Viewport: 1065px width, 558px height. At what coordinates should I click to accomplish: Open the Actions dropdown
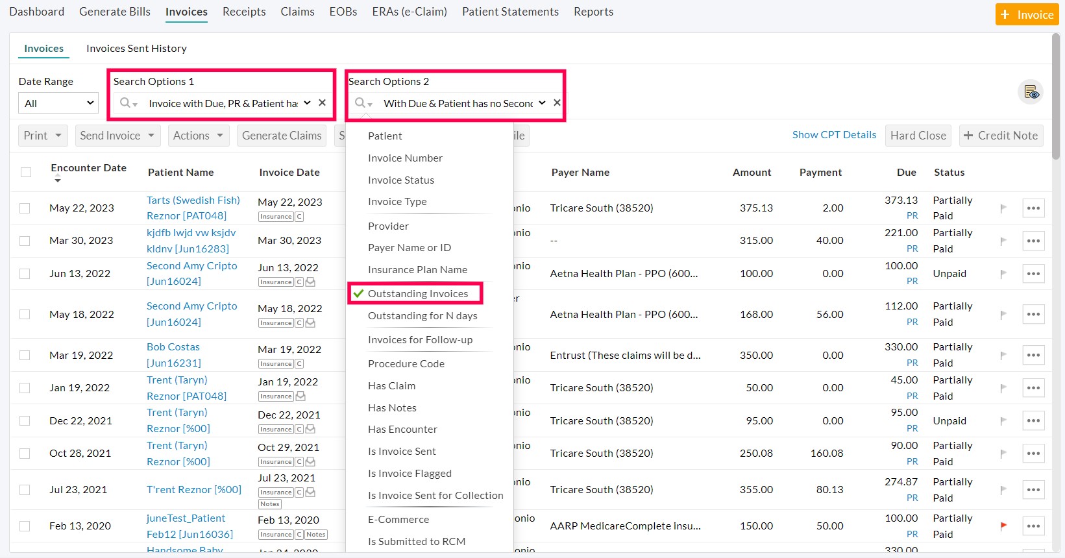198,136
